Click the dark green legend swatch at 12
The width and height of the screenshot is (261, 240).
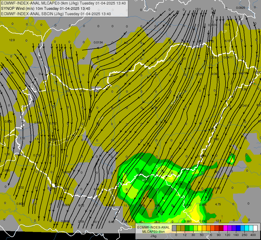tap(187, 228)
